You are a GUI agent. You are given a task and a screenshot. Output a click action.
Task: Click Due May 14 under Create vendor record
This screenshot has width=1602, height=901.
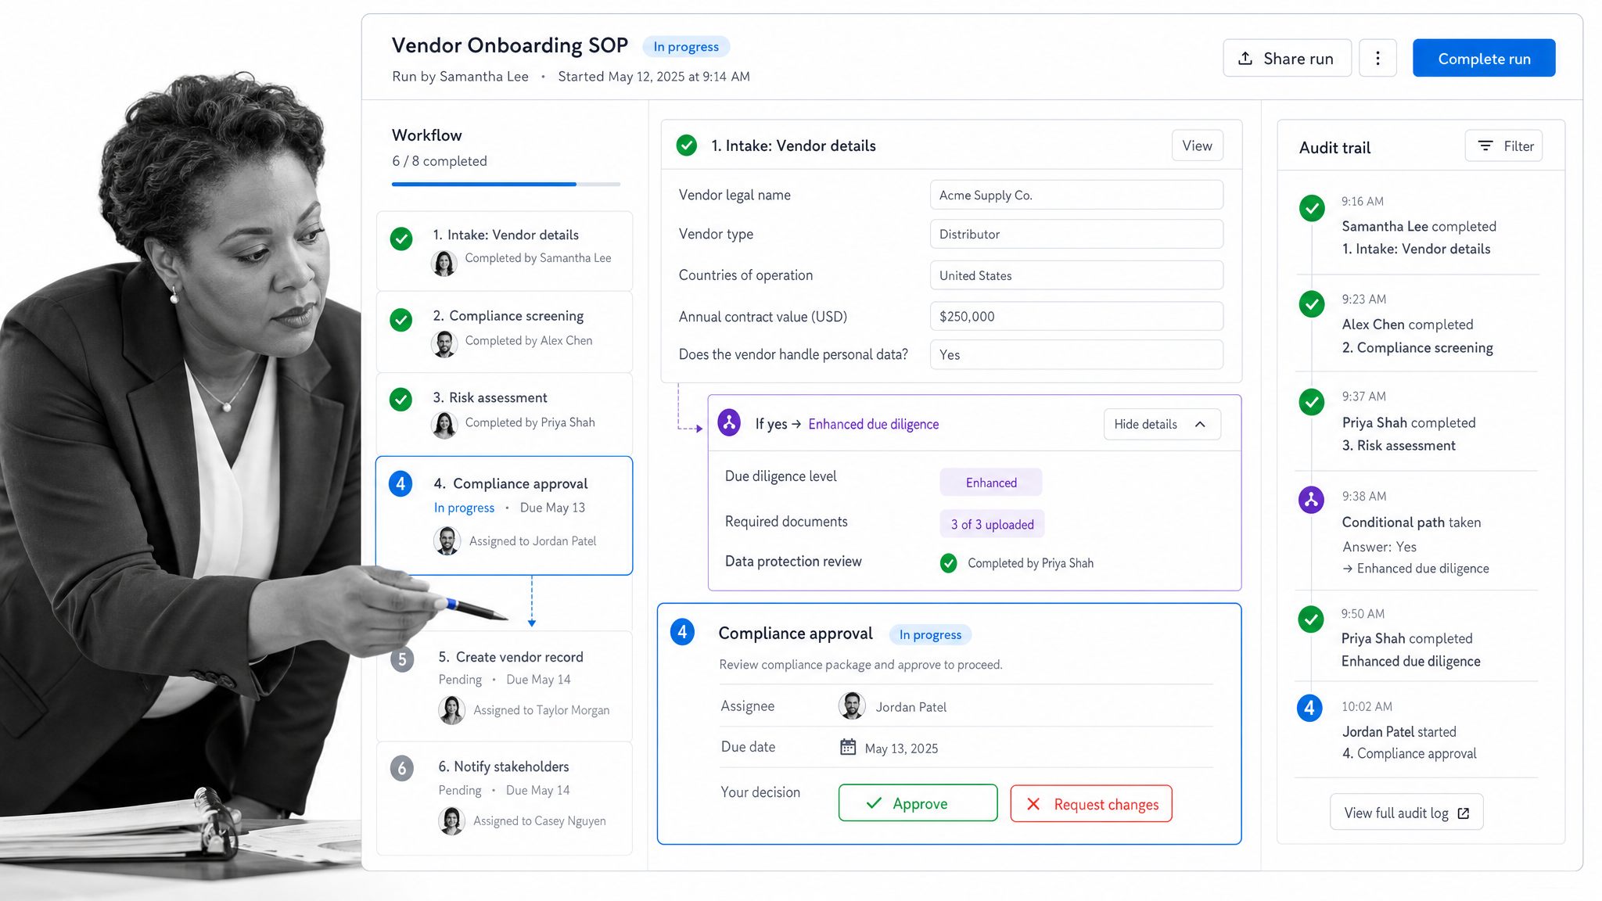(x=538, y=680)
